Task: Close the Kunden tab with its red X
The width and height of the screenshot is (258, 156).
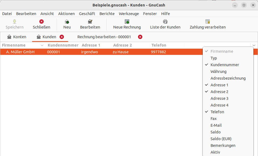Action: click(62, 37)
